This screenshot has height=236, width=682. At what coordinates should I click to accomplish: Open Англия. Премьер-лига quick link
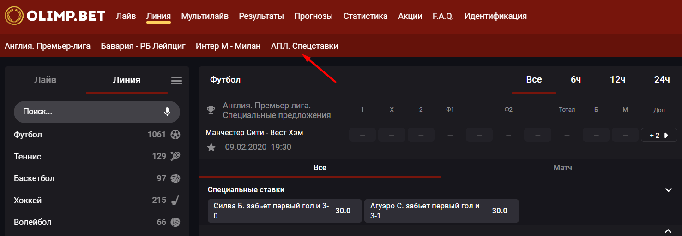(48, 46)
